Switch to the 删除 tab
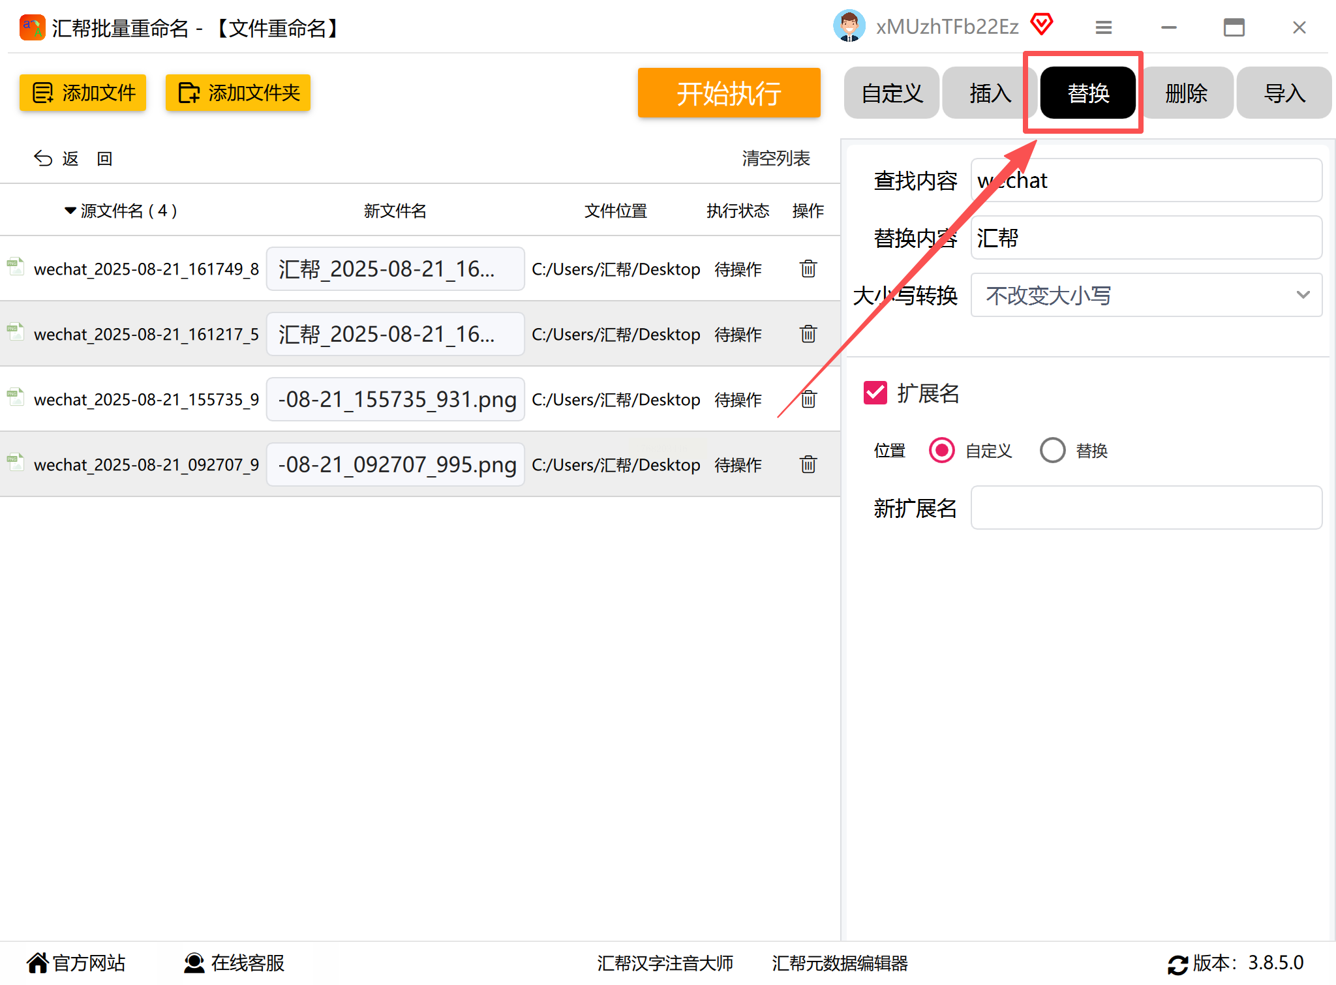 [1186, 93]
